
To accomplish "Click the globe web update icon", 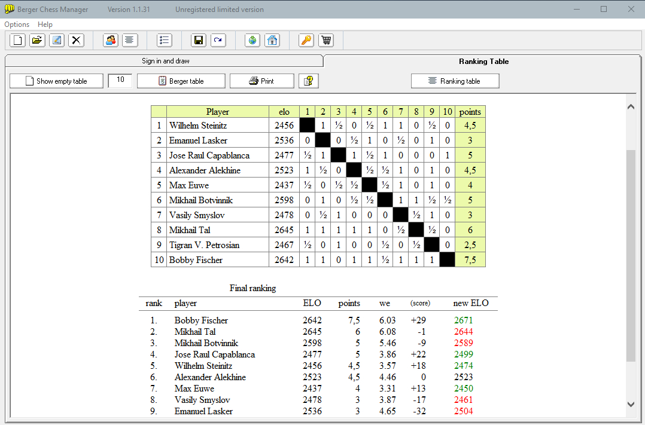I will pos(252,40).
